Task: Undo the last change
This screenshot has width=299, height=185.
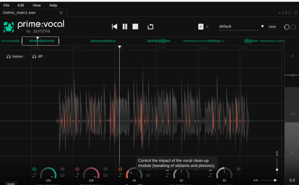Action: (x=286, y=27)
